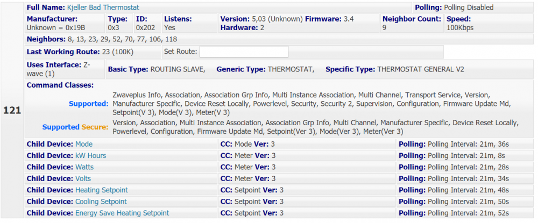
Task: Click the blue Supported label
Action: coord(88,103)
